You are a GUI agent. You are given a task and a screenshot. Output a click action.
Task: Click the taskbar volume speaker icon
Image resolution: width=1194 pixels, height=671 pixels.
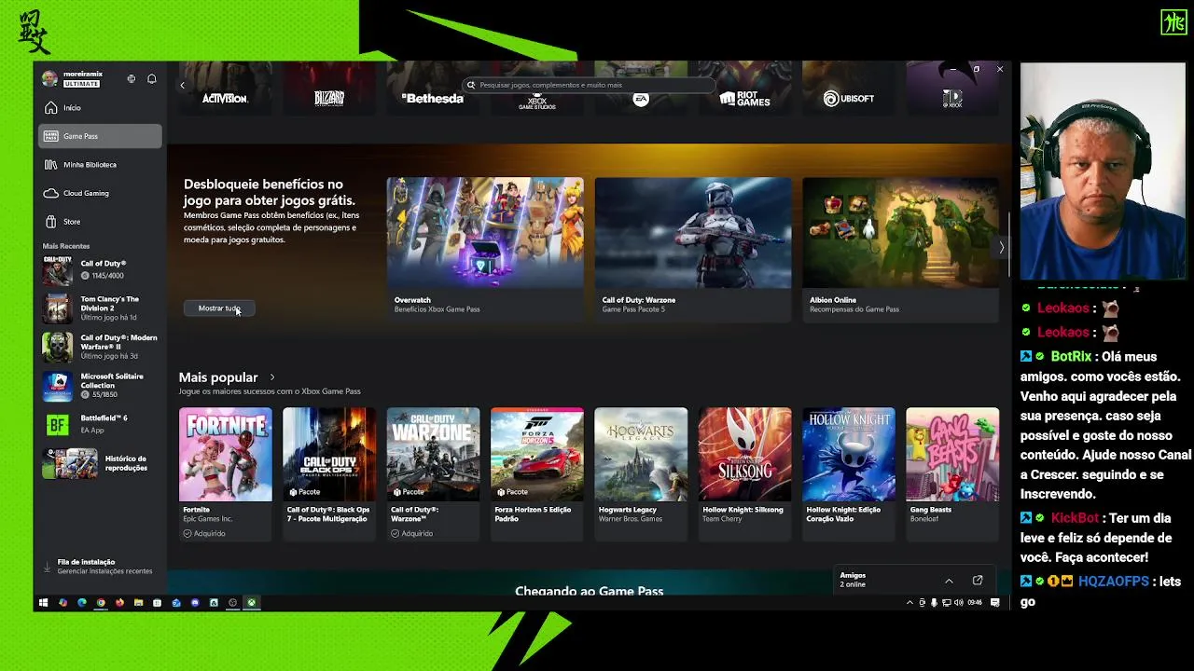click(x=958, y=603)
